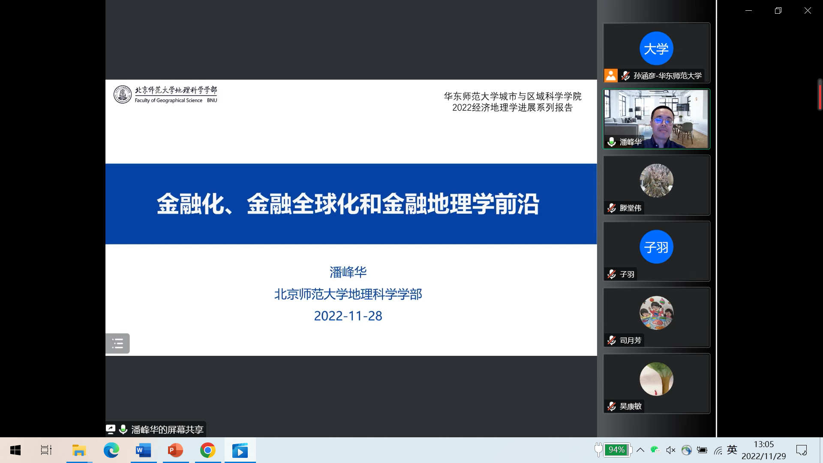Switch to PowerPoint on the taskbar
Viewport: 823px width, 463px height.
click(175, 450)
